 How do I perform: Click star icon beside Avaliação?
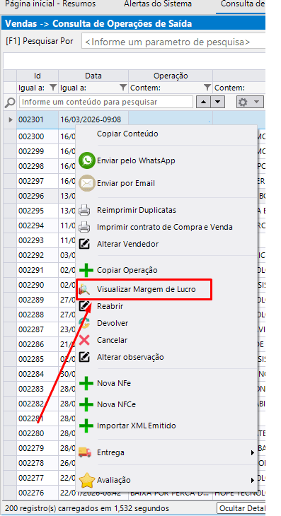coord(86,480)
